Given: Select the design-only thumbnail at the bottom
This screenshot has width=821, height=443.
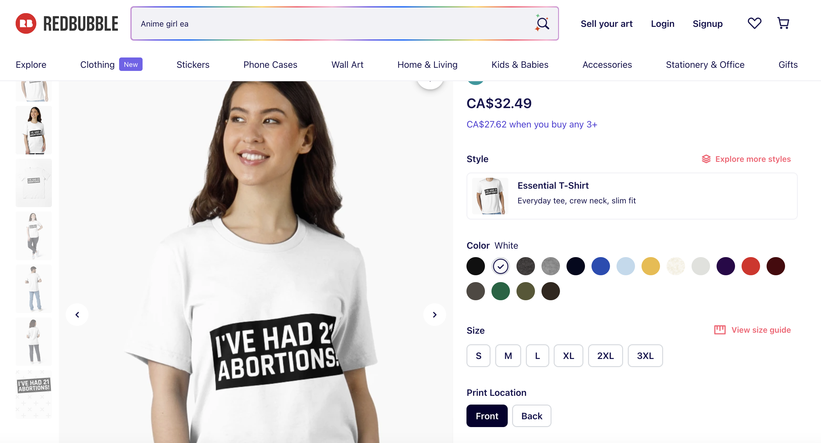Looking at the screenshot, I should point(33,394).
